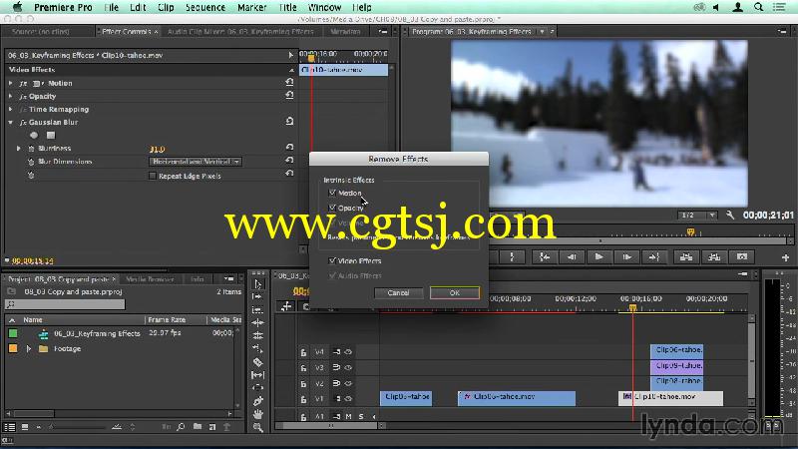Click Cancel in Remove Effects dialog
798x449 pixels.
[x=398, y=292]
